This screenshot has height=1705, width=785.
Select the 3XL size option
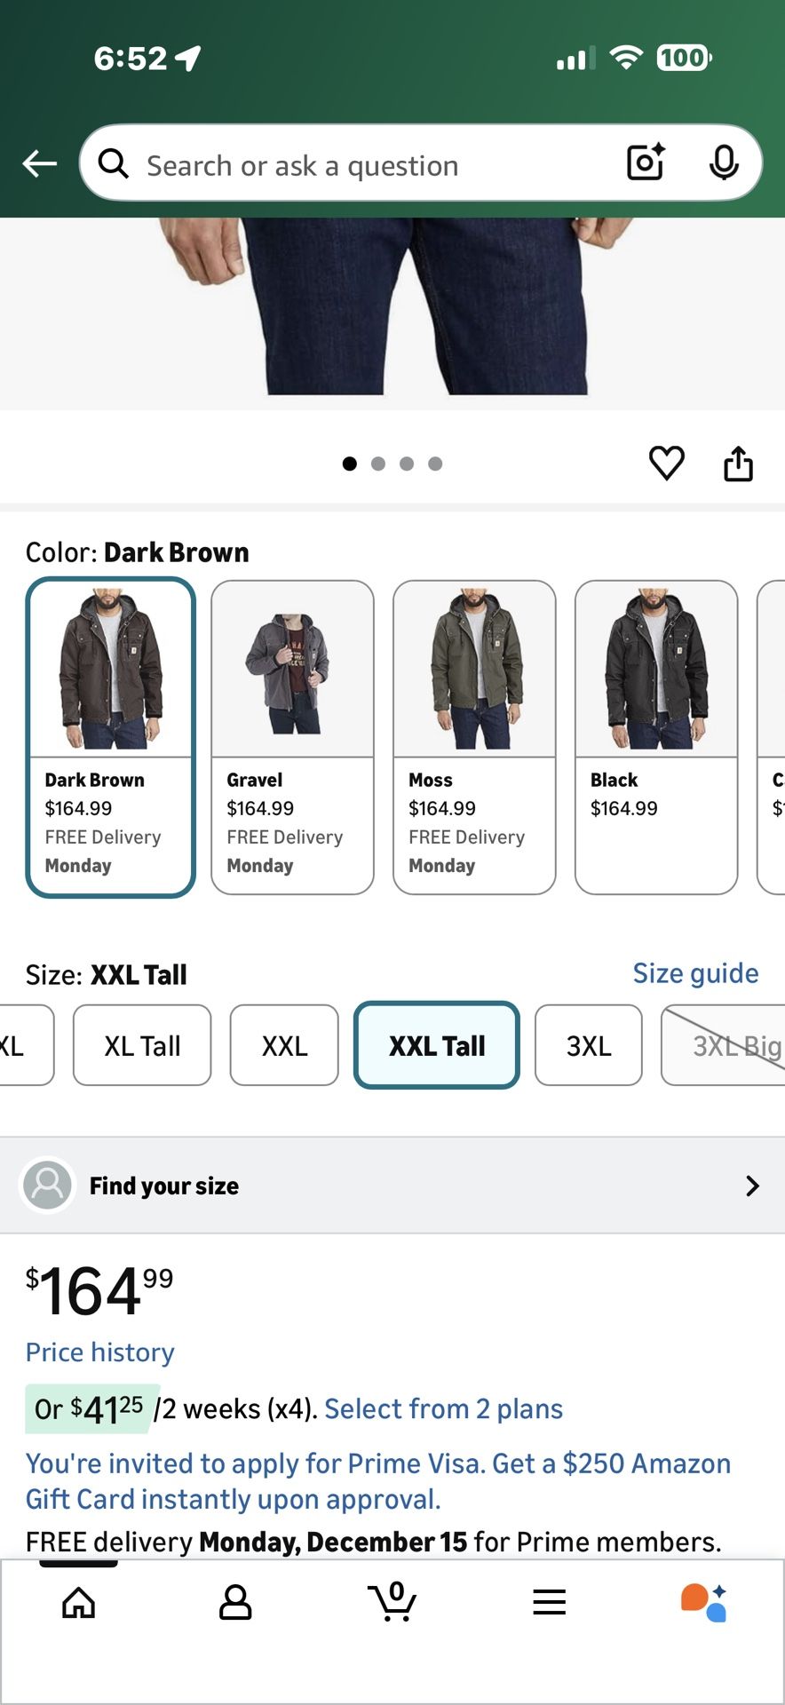click(589, 1045)
